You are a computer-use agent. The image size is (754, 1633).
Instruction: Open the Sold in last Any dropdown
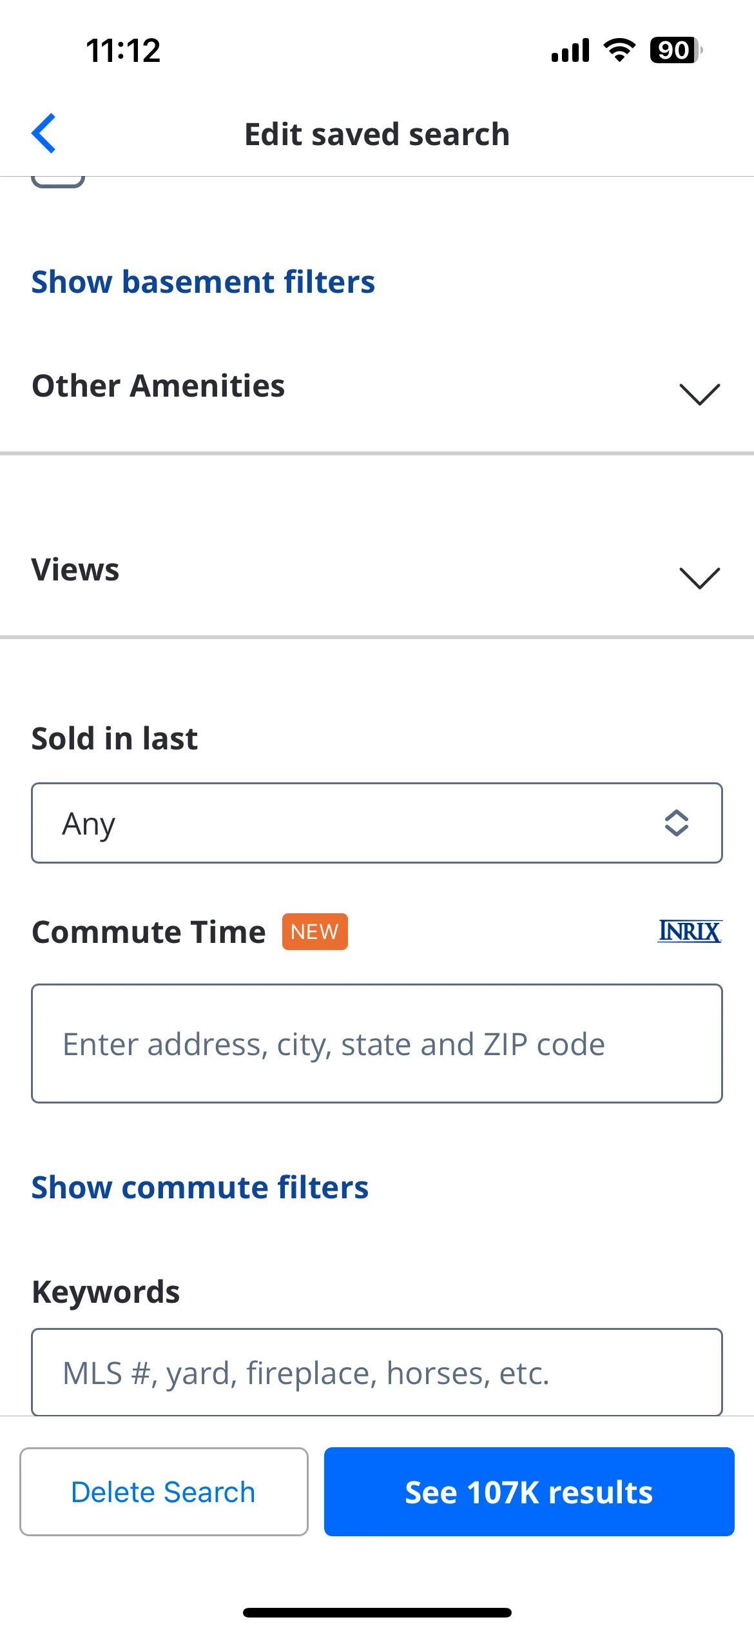[x=377, y=823]
